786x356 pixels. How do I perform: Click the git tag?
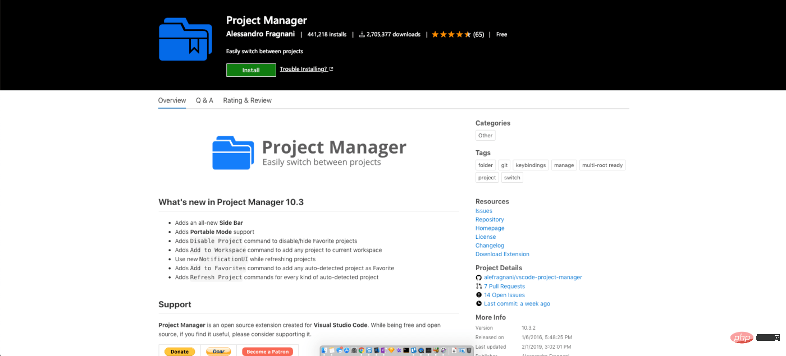coord(504,165)
